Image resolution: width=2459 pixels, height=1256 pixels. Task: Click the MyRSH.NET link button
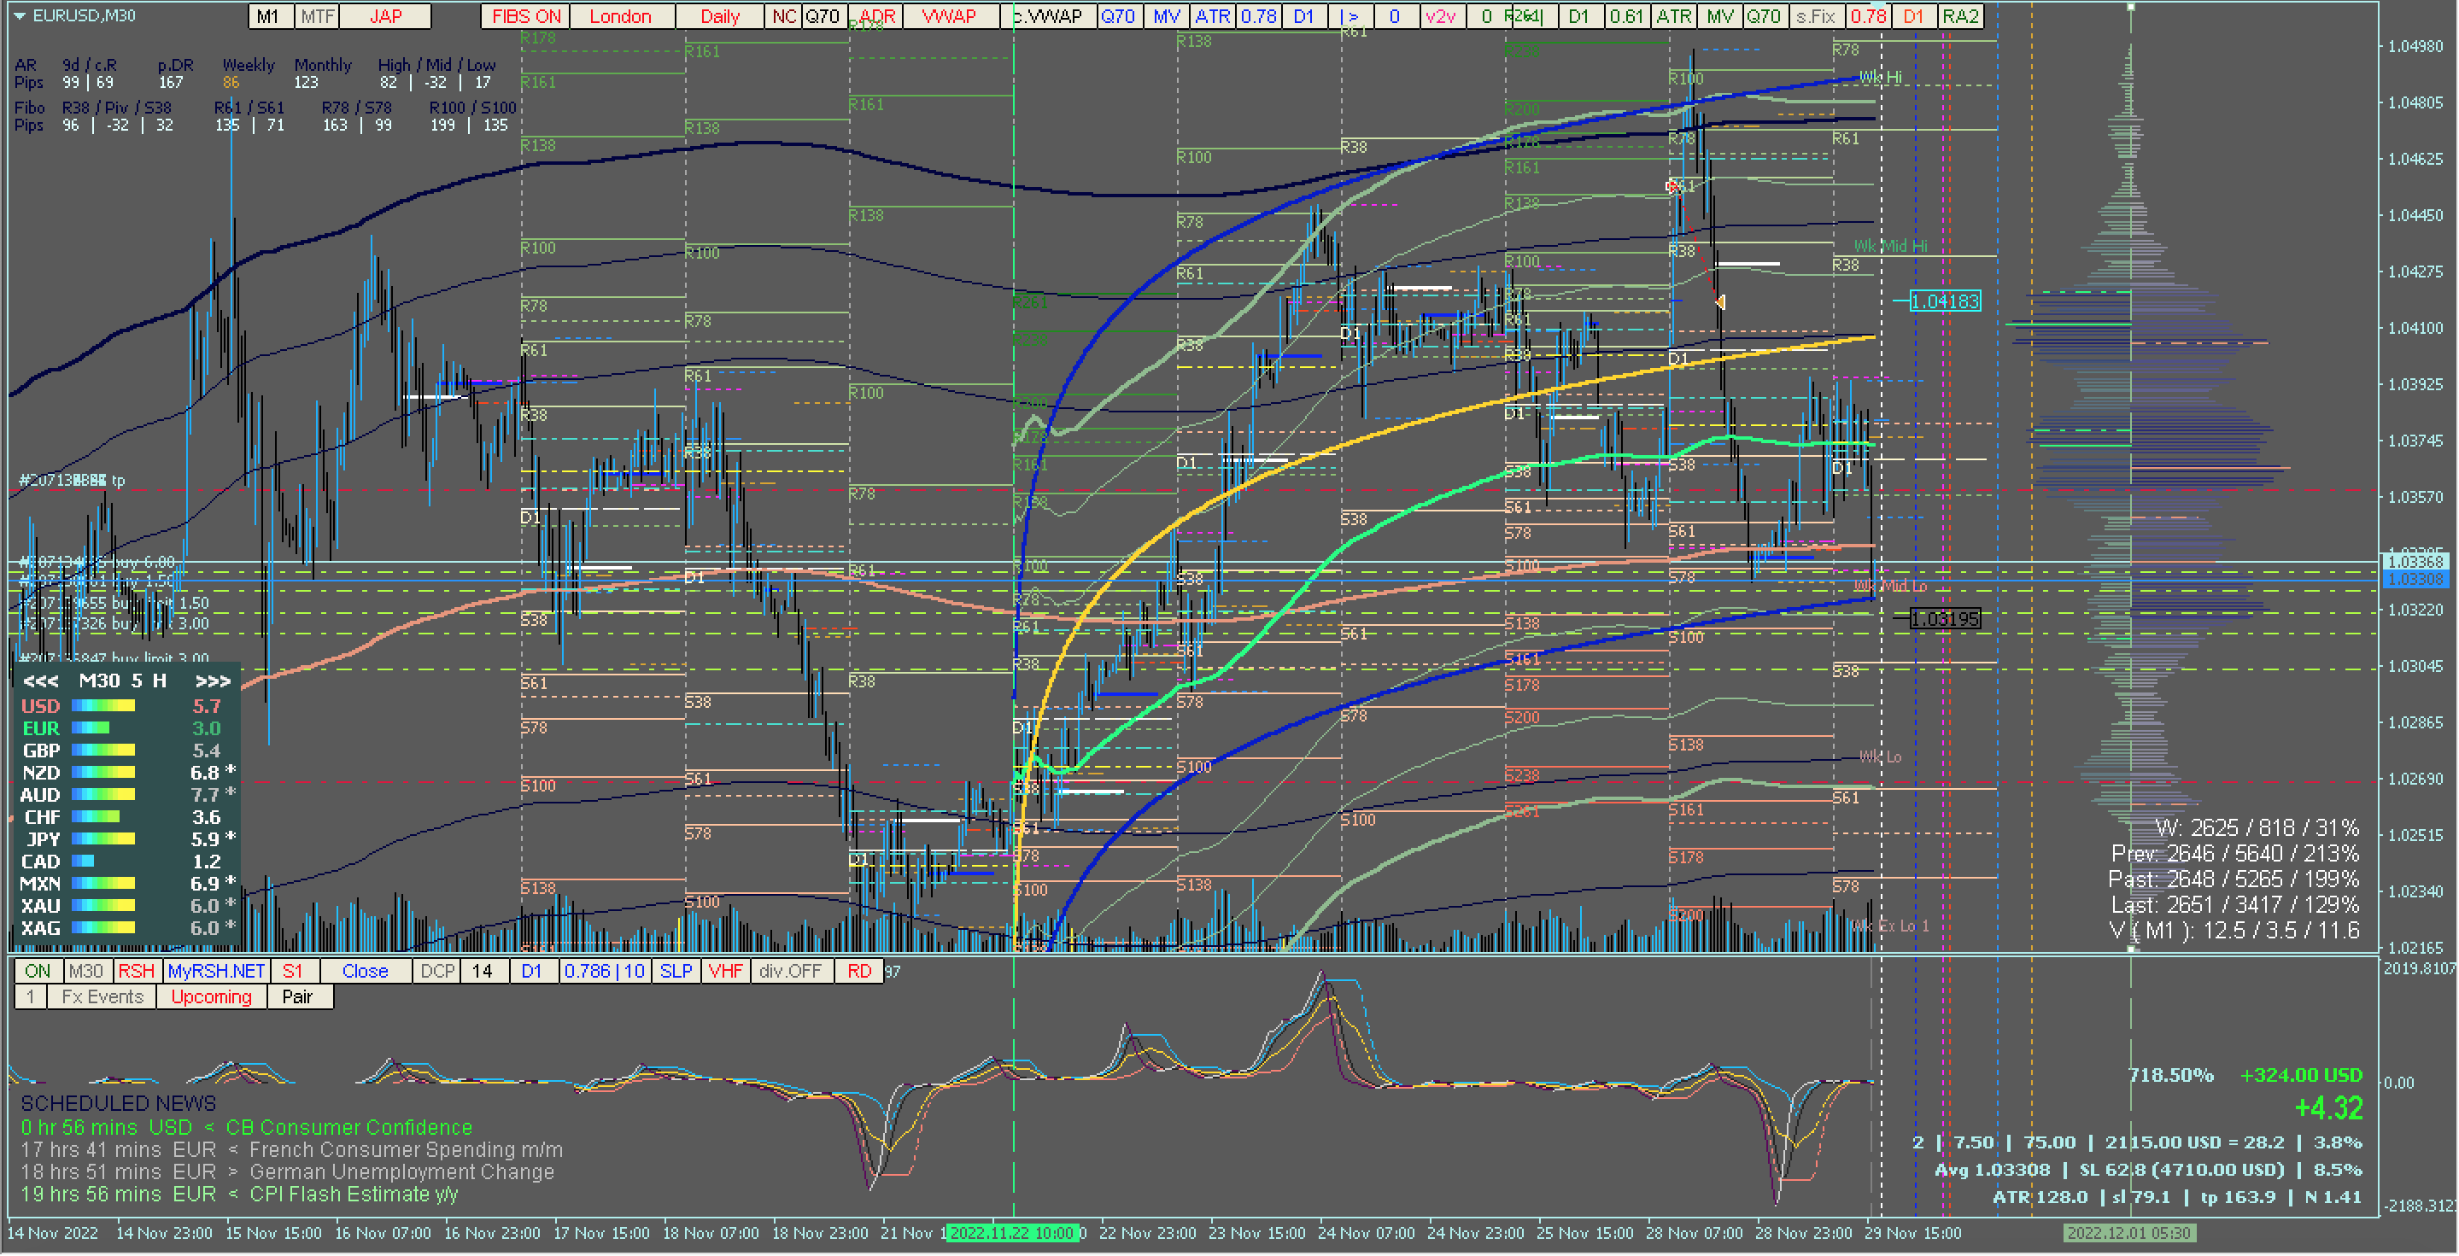pyautogui.click(x=216, y=972)
